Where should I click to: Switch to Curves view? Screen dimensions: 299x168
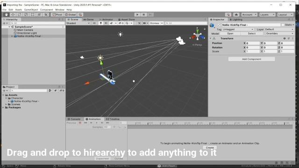(119, 159)
